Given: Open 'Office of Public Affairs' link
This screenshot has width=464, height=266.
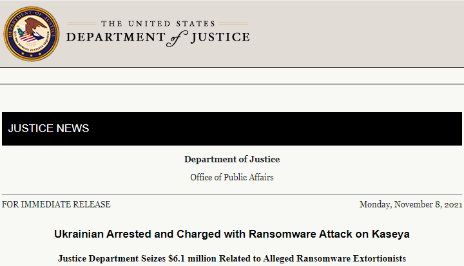Looking at the screenshot, I should [x=232, y=177].
